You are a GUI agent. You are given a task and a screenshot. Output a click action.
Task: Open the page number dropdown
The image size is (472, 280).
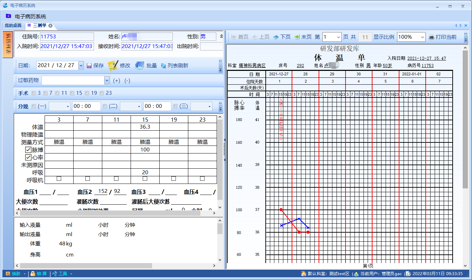coord(338,37)
